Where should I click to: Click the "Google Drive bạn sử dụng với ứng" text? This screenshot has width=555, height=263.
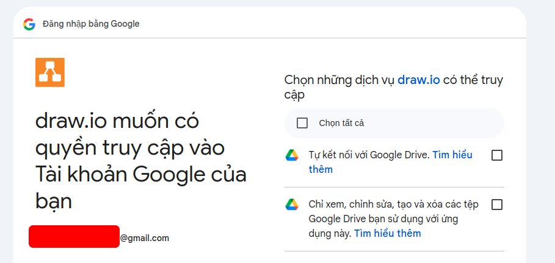(383, 219)
